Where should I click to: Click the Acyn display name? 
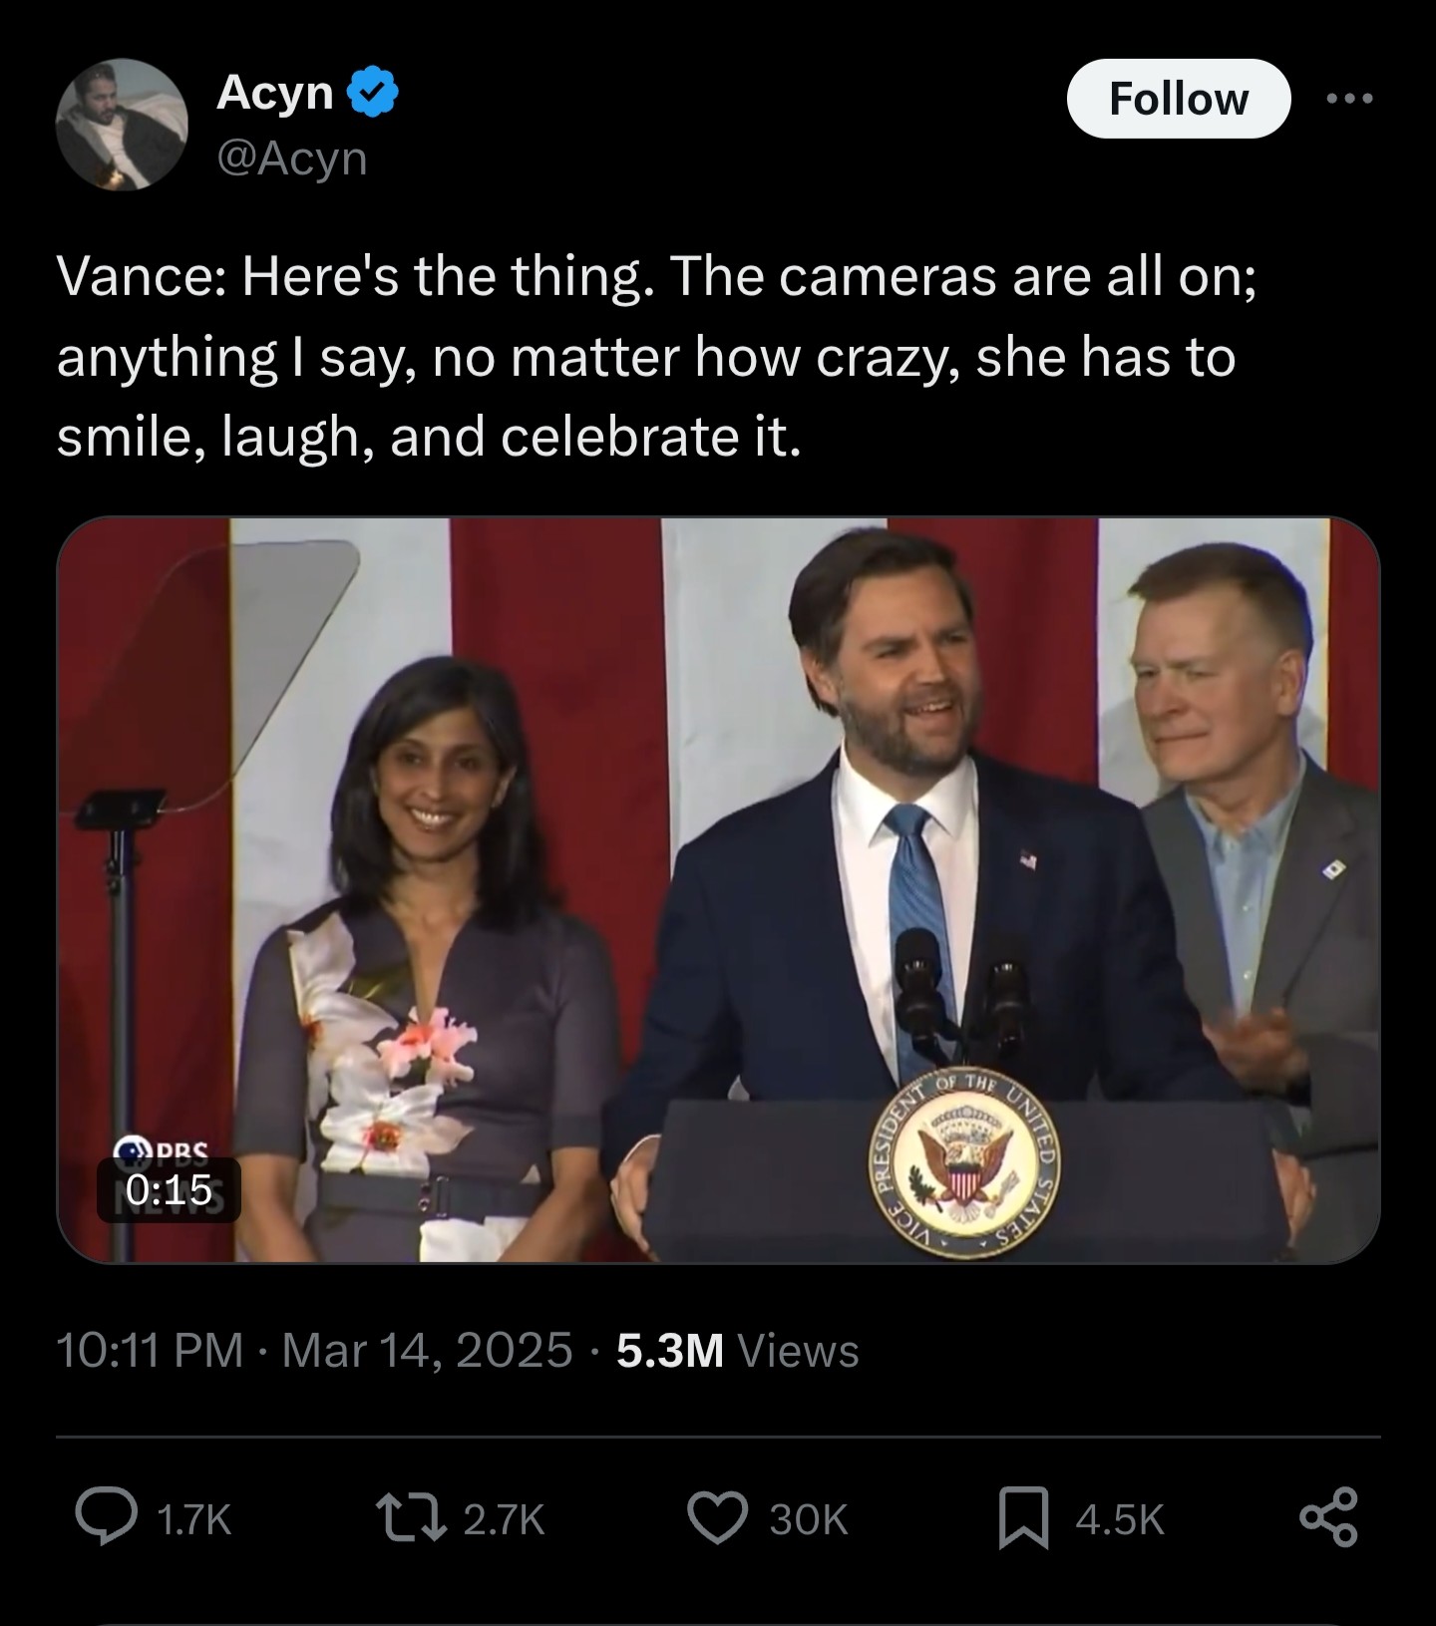275,93
